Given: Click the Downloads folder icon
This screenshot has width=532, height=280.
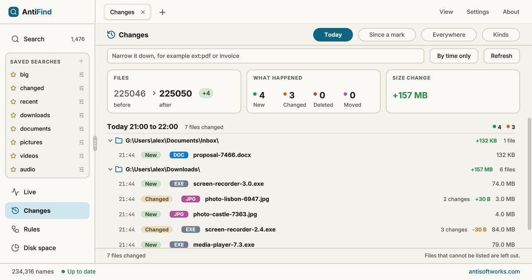Looking at the screenshot, I should click(x=119, y=169).
